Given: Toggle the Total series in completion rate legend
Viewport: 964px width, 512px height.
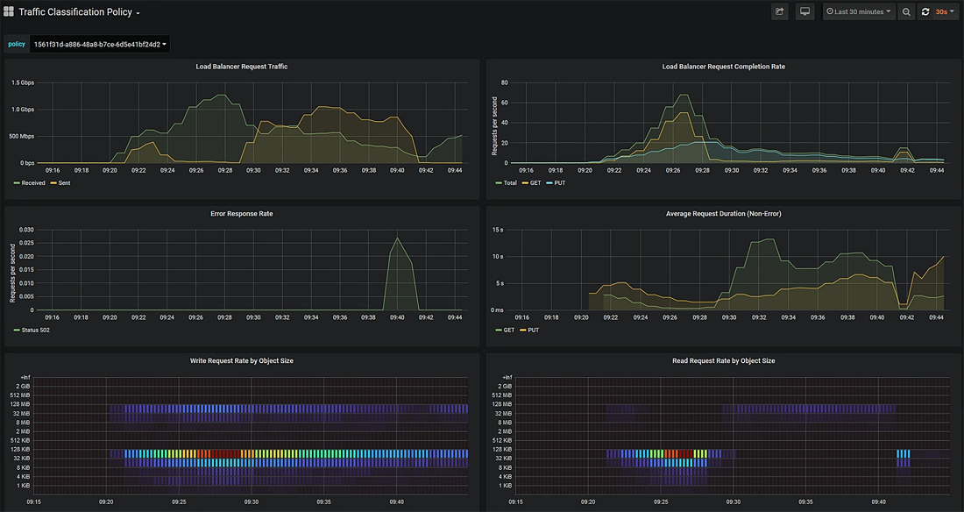Looking at the screenshot, I should point(510,183).
